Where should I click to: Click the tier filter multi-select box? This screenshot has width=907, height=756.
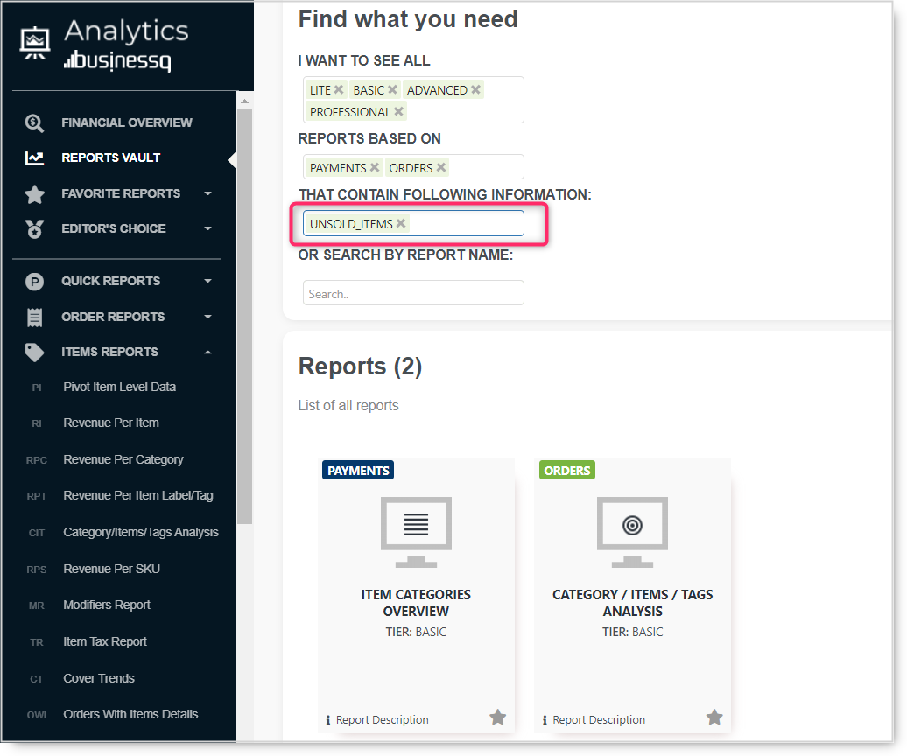[x=413, y=100]
